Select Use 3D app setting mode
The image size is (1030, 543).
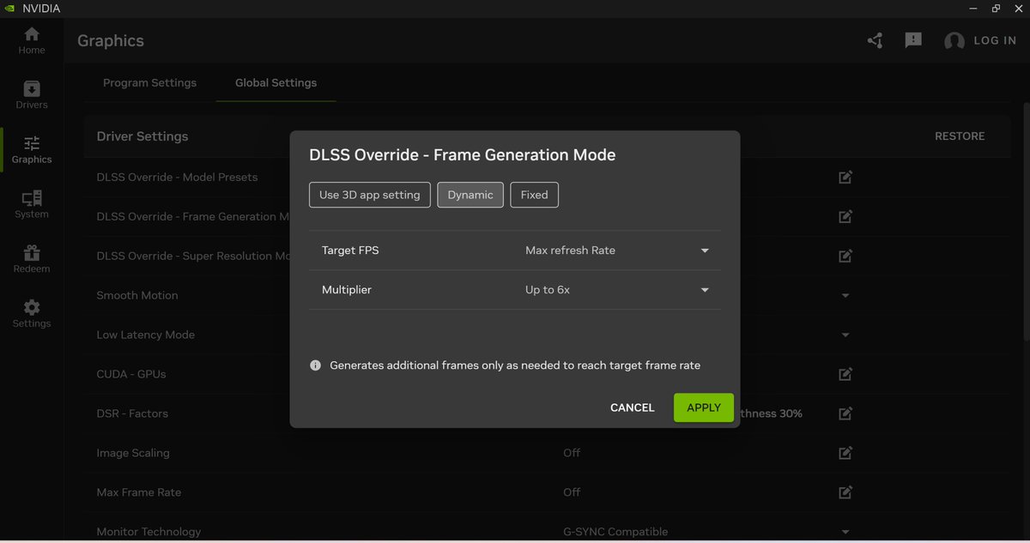(x=370, y=195)
